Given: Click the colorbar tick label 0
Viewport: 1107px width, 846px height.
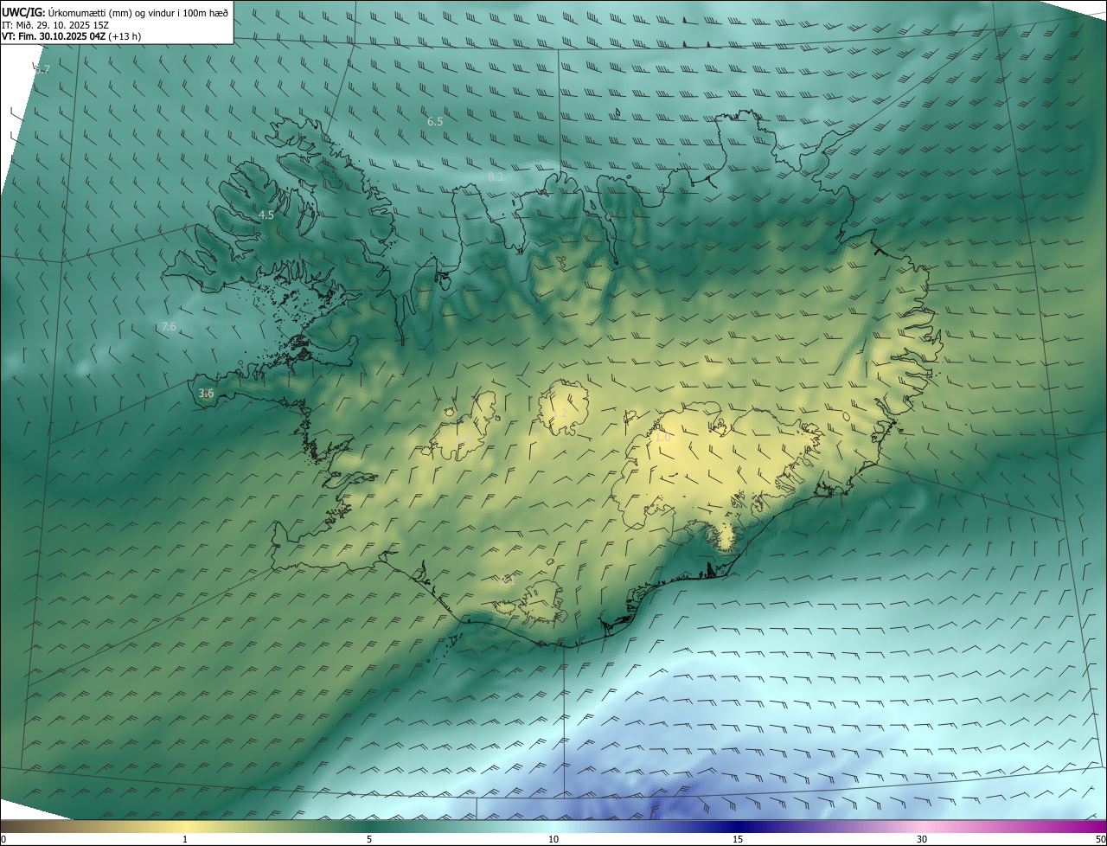Looking at the screenshot, I should [x=3, y=839].
